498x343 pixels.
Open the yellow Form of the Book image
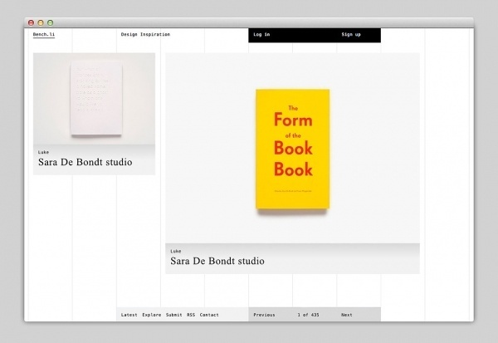[x=292, y=149]
